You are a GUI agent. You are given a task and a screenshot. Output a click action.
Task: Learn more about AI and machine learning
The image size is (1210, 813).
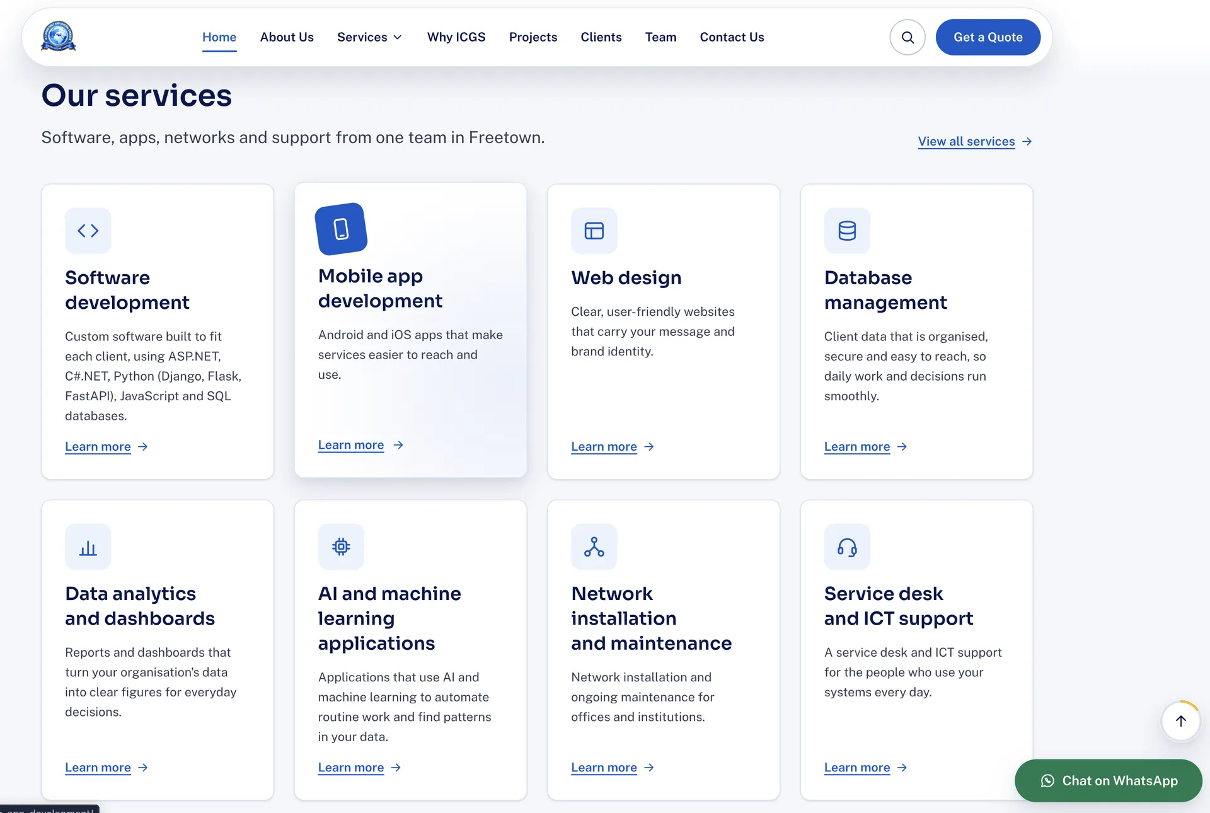(x=360, y=768)
